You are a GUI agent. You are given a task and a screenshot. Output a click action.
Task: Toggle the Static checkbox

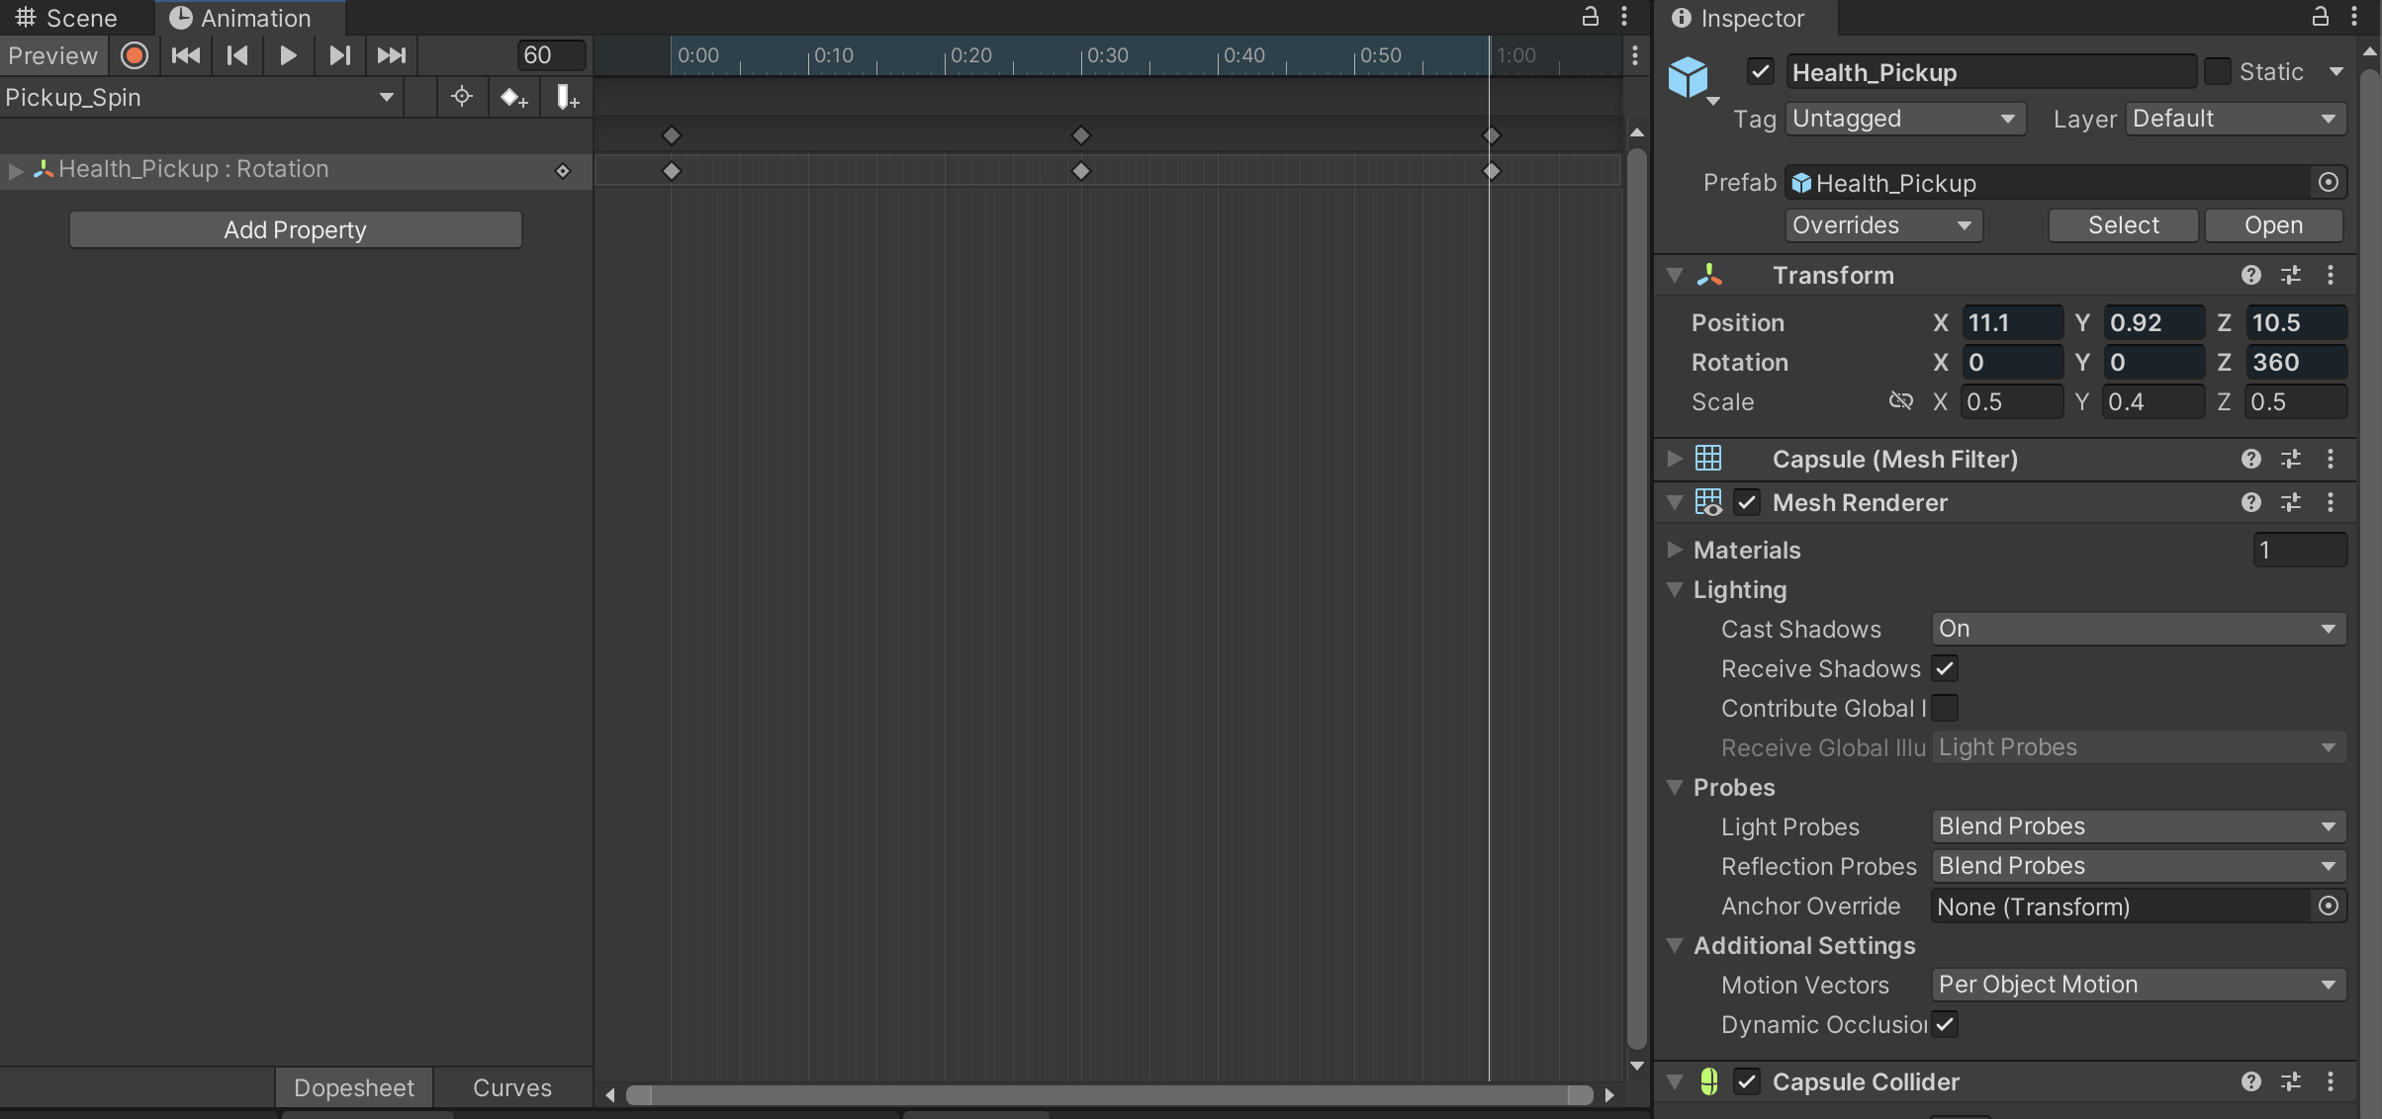(x=2217, y=72)
